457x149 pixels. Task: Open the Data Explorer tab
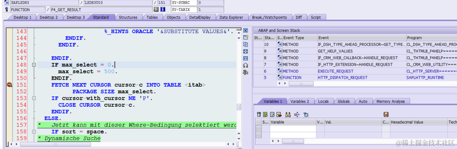click(231, 17)
